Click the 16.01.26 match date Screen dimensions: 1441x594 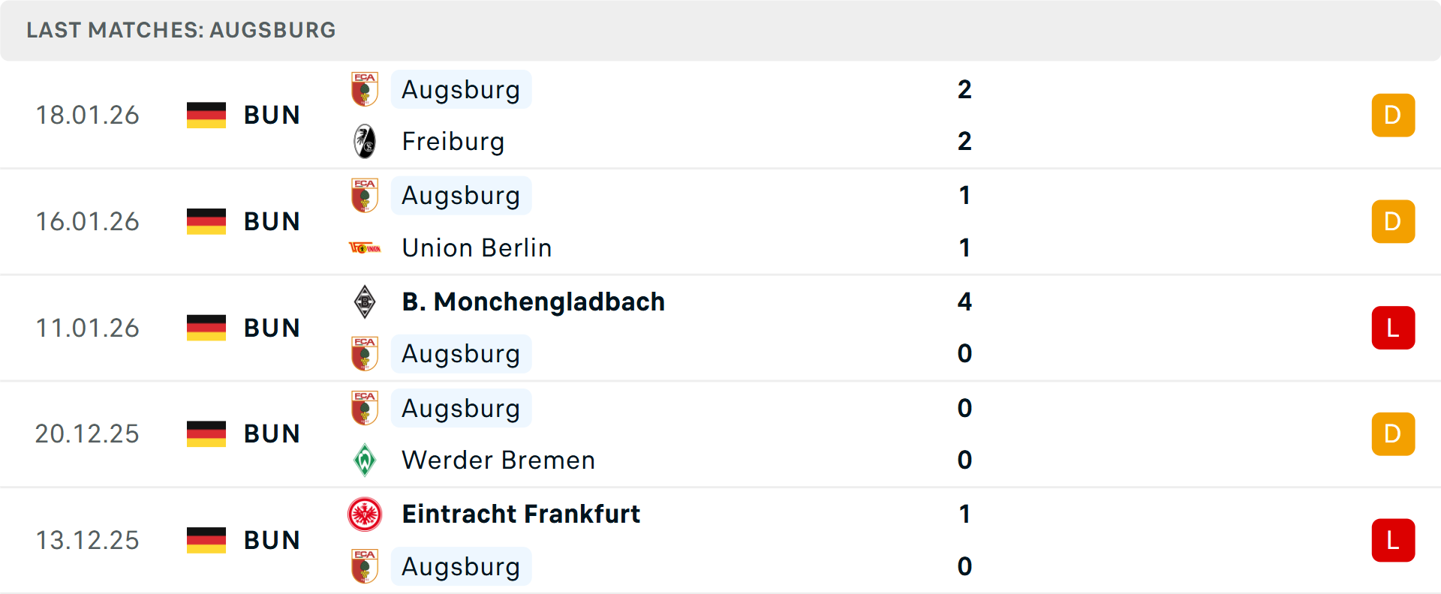click(x=88, y=221)
